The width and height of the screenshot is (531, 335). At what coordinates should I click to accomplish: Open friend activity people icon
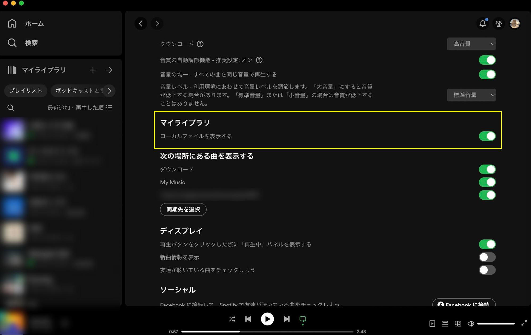click(x=499, y=24)
